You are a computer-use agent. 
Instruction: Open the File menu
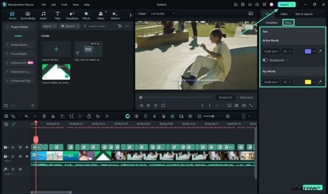44,5
